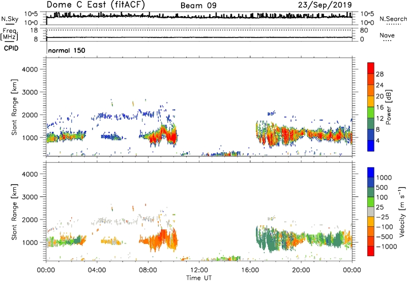Click the '18' frequency axis value
407x281 pixels.
click(x=34, y=30)
